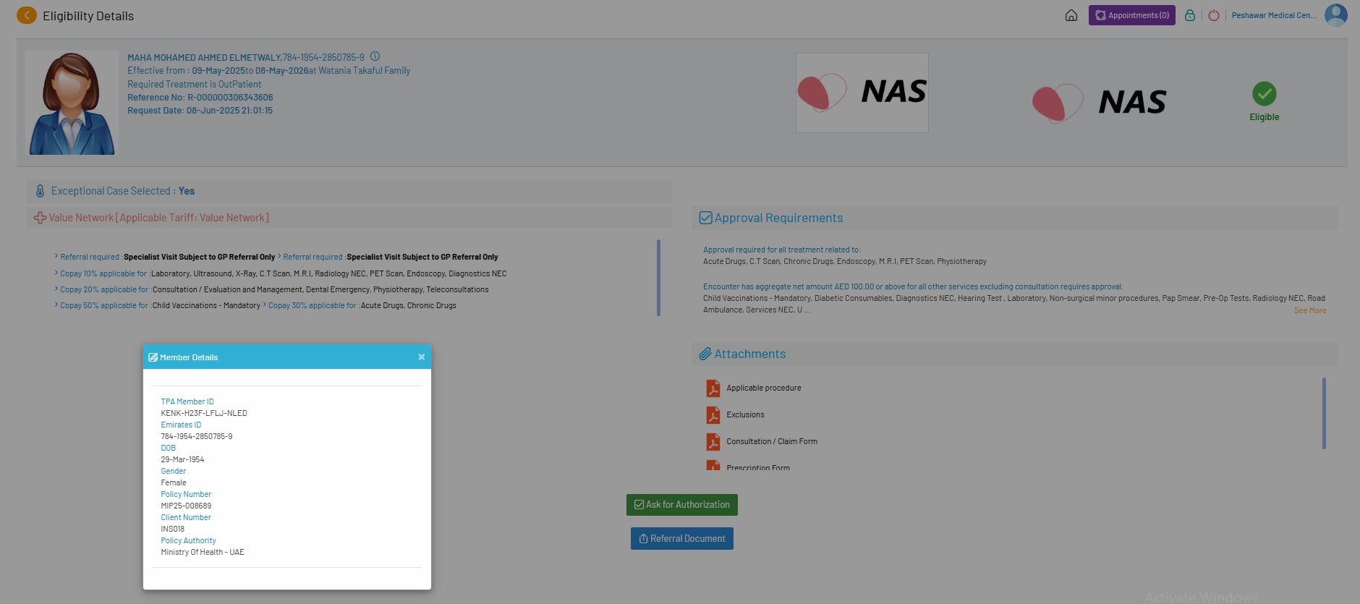Screen dimensions: 1360x604
Task: Click the Approval Requirements heading
Action: (x=778, y=218)
